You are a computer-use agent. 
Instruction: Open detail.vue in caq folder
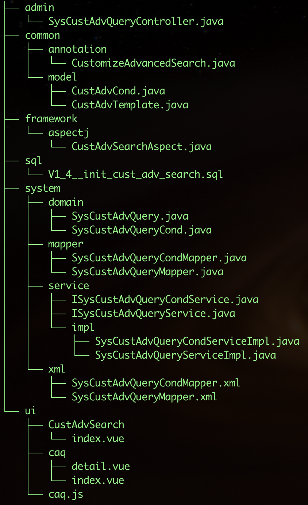(x=100, y=467)
